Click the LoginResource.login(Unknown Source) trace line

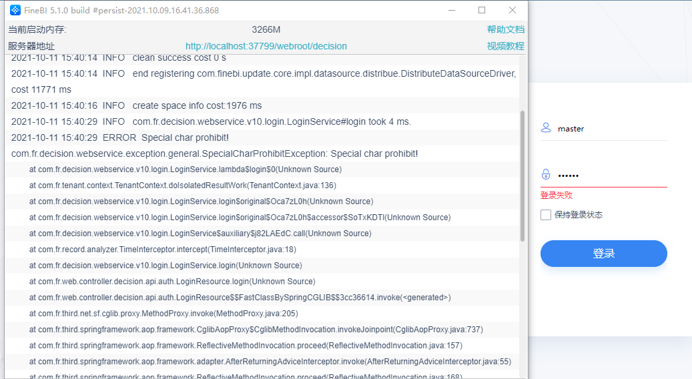click(x=173, y=282)
